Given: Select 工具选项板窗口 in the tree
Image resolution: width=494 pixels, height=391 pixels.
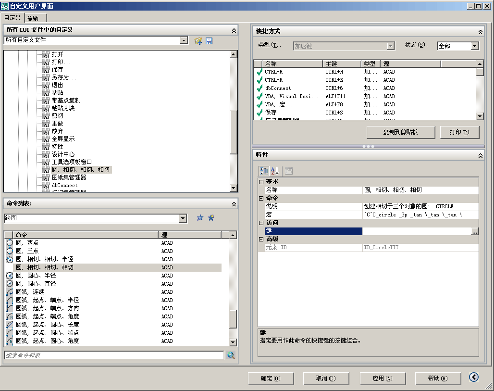Looking at the screenshot, I should click(x=72, y=162).
